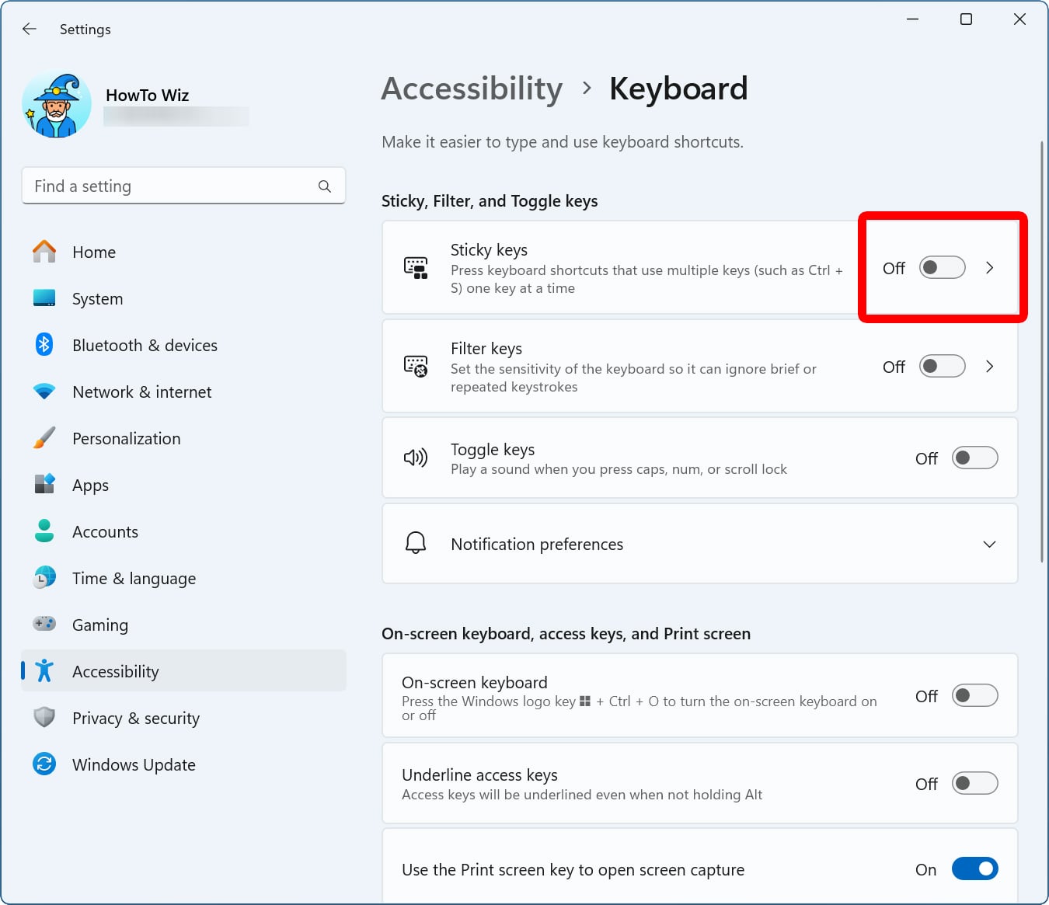Click the Windows Update icon

[x=44, y=764]
